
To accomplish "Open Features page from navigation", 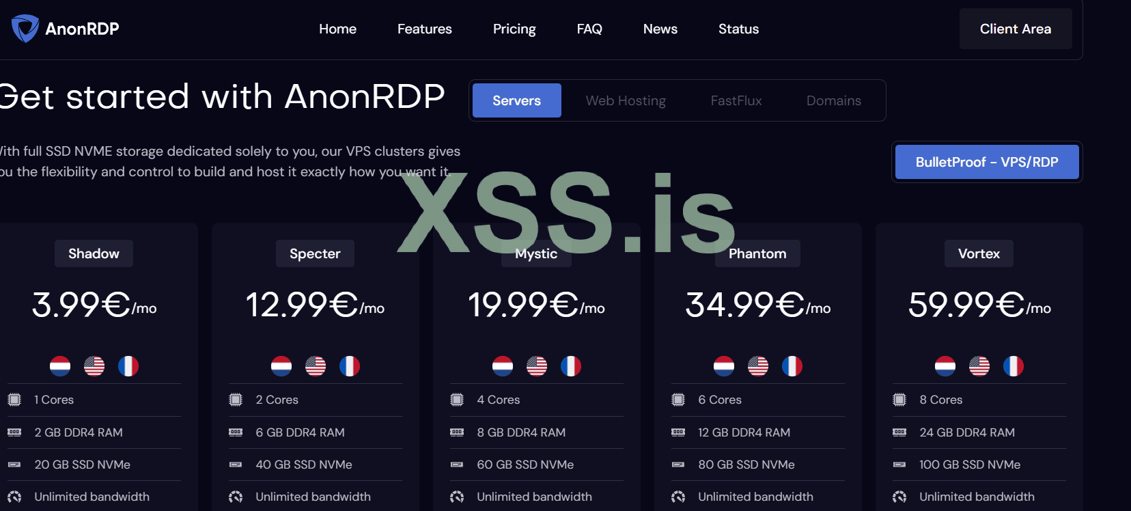I will point(425,29).
